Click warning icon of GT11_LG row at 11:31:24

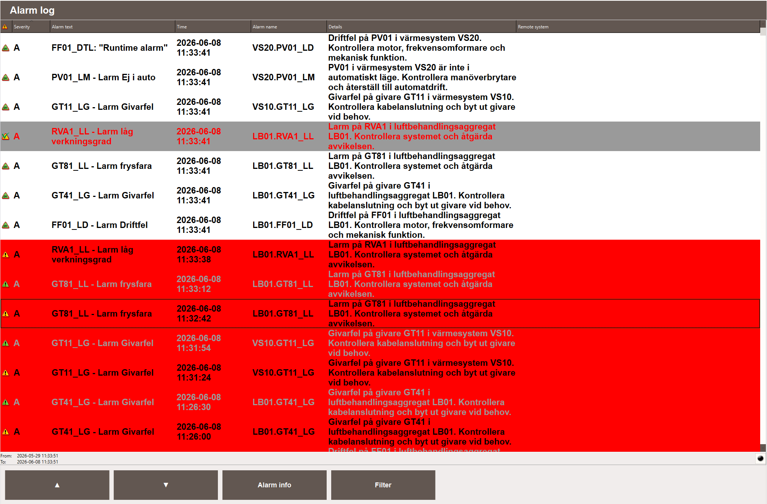click(6, 373)
